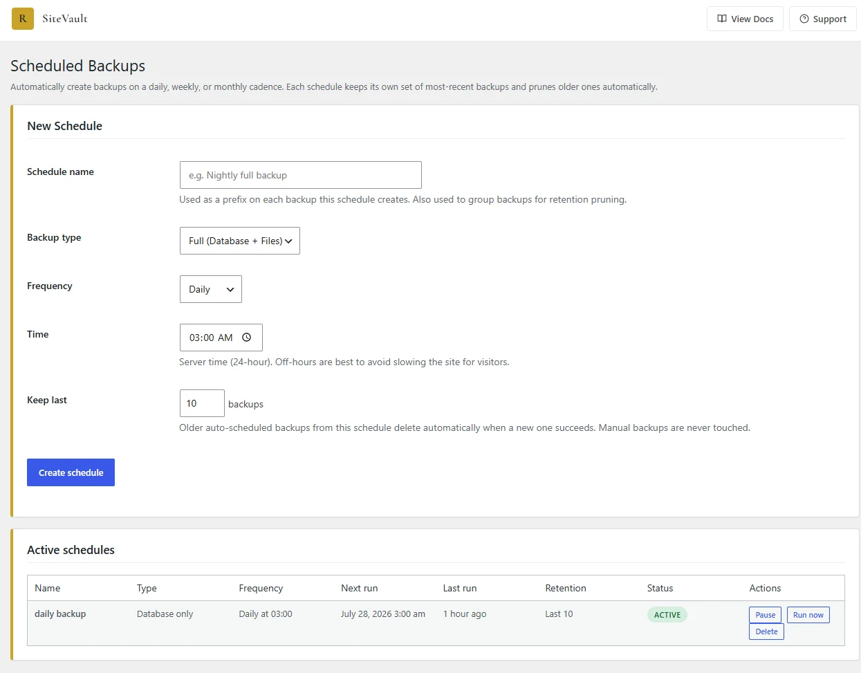This screenshot has height=673, width=861.
Task: Open the Backup type dropdown
Action: [x=239, y=241]
